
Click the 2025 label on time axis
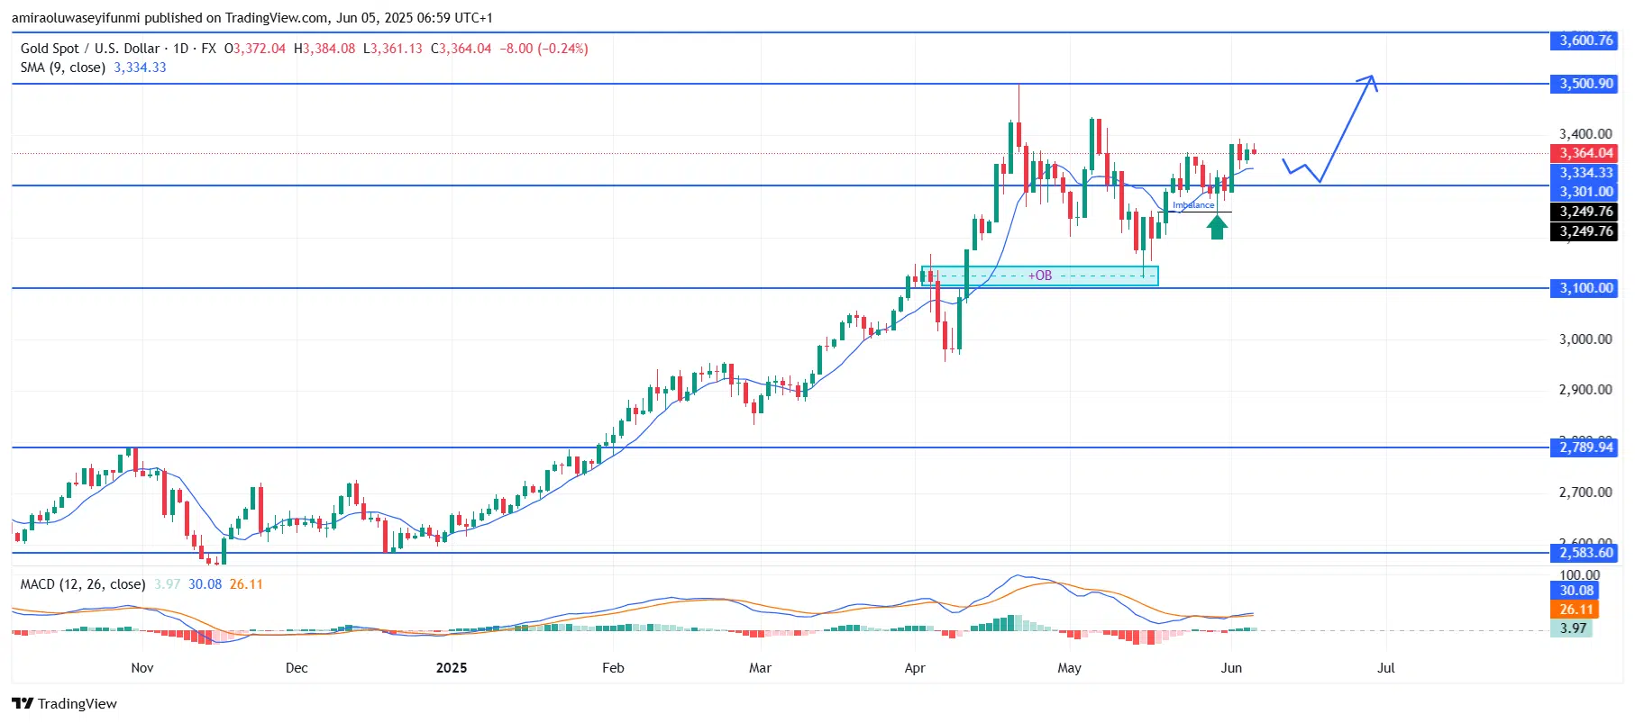(x=452, y=668)
